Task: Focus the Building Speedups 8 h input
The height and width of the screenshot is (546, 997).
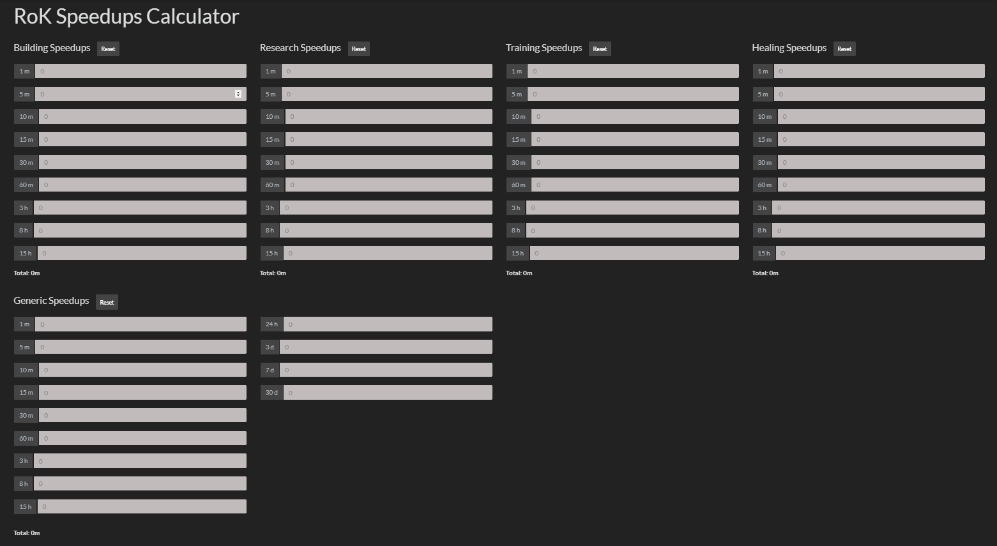Action: pos(140,230)
